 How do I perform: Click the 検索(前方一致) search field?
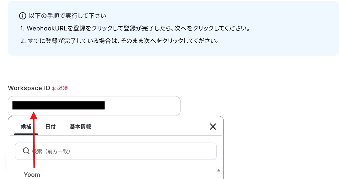coord(116,151)
